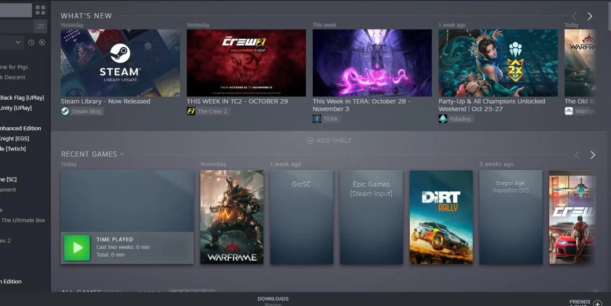Open the TERA weekly news thumbnail
This screenshot has height=306, width=611.
tap(372, 63)
